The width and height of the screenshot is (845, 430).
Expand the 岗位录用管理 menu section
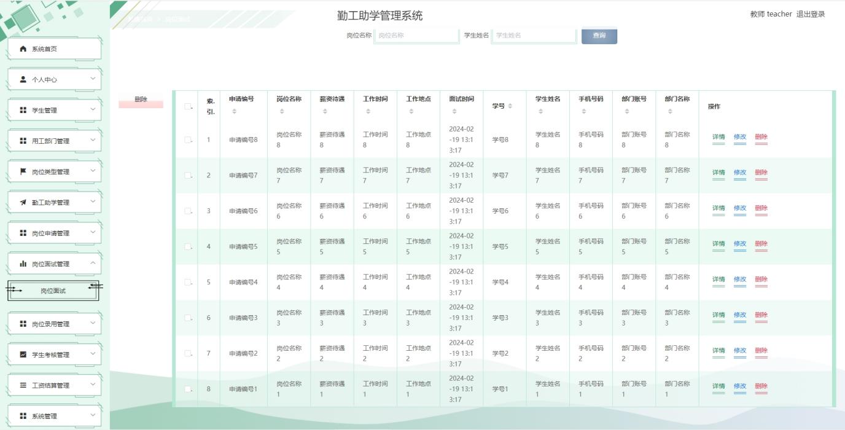coord(53,323)
